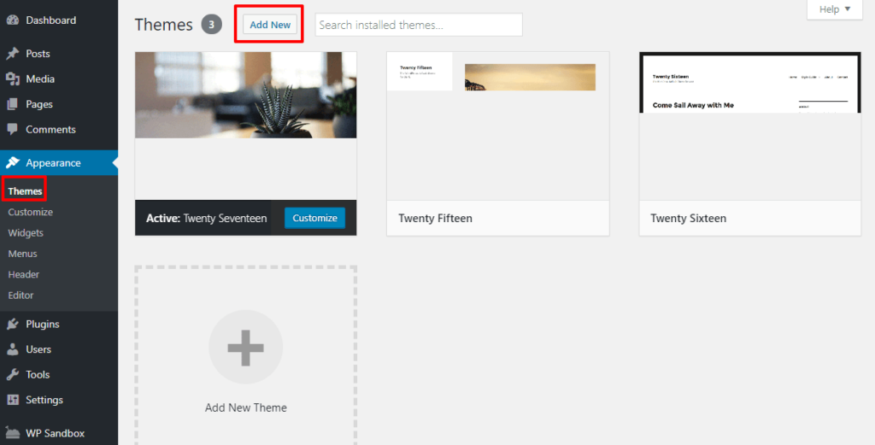Image resolution: width=875 pixels, height=445 pixels.
Task: Open Tools menu label
Action: pyautogui.click(x=38, y=375)
